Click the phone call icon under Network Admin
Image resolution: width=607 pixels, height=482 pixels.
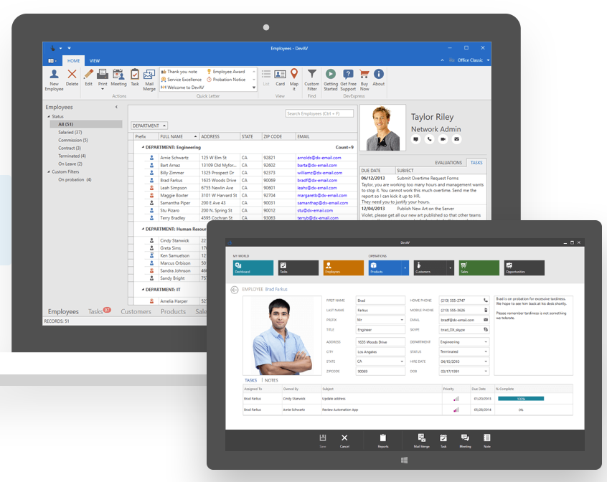point(429,139)
